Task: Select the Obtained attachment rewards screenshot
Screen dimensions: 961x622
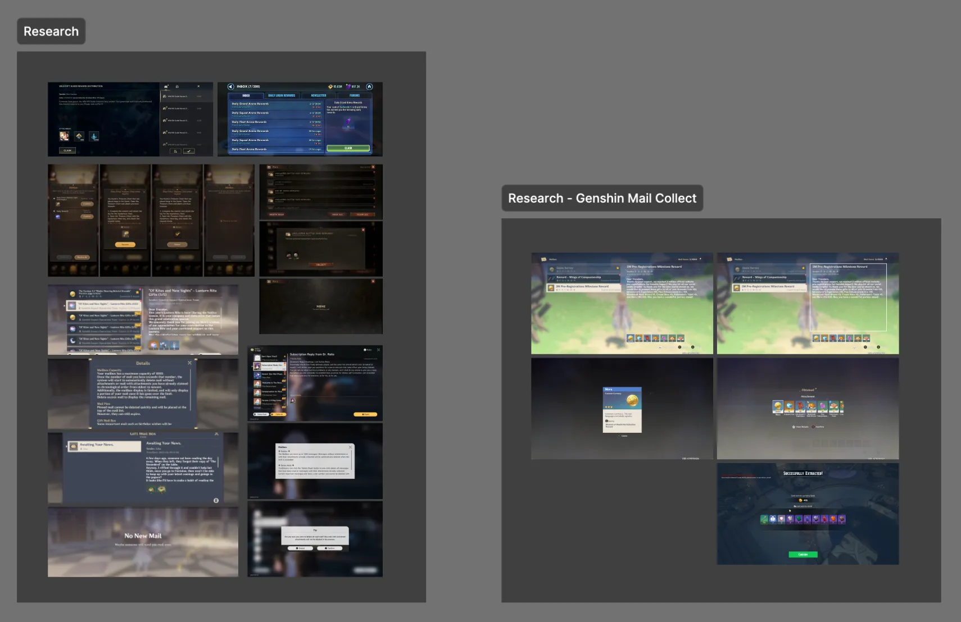Action: 808,409
